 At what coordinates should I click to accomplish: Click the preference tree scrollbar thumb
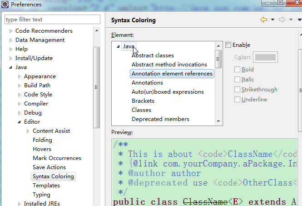click(97, 87)
